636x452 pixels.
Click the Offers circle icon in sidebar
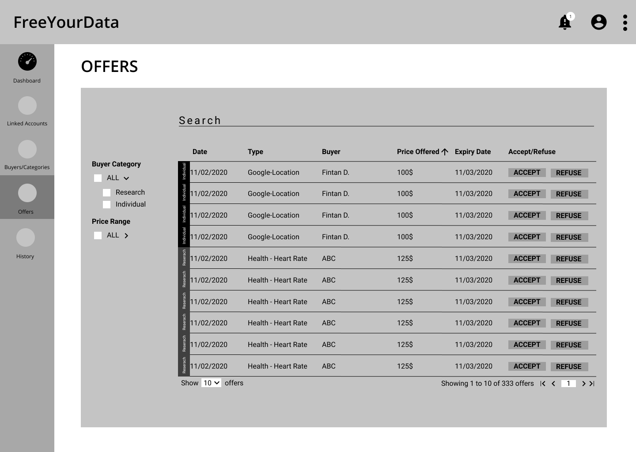click(27, 193)
